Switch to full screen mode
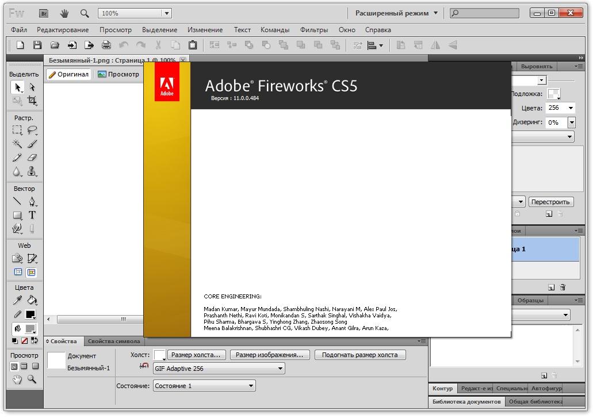Image resolution: width=593 pixels, height=418 pixels. tap(35, 366)
